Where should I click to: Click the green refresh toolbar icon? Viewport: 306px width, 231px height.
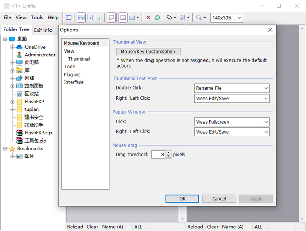[x=157, y=18]
